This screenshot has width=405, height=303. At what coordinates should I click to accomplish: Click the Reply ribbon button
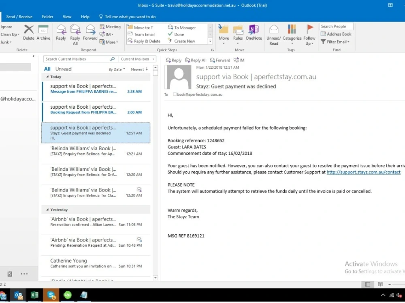[61, 32]
